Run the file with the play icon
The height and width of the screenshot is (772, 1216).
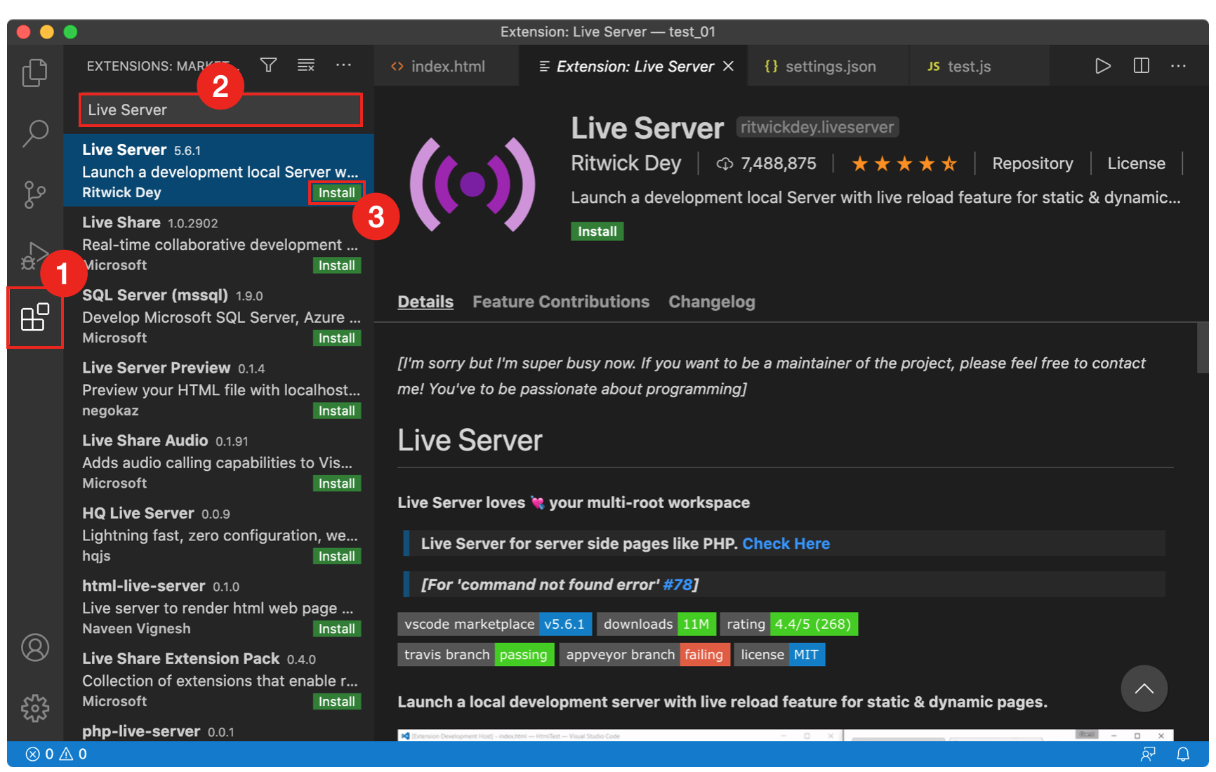(x=1102, y=66)
